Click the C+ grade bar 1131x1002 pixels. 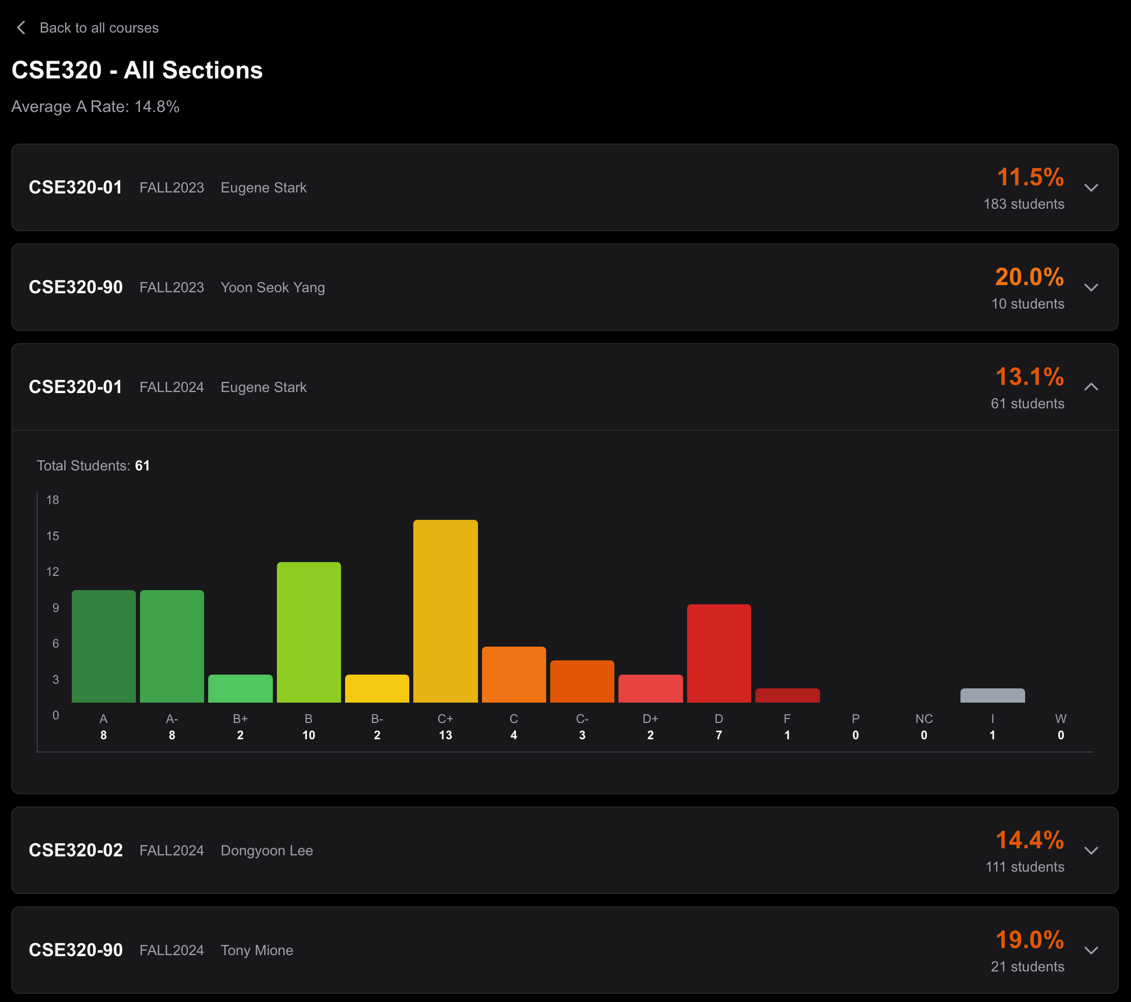[x=445, y=611]
